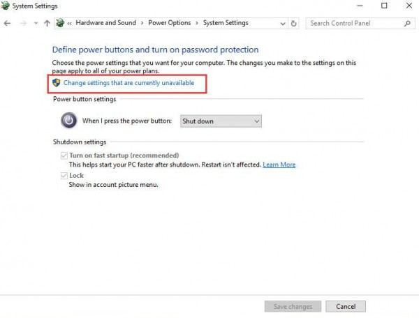
Task: Click Change settings that are currently unavailable
Action: 128,83
